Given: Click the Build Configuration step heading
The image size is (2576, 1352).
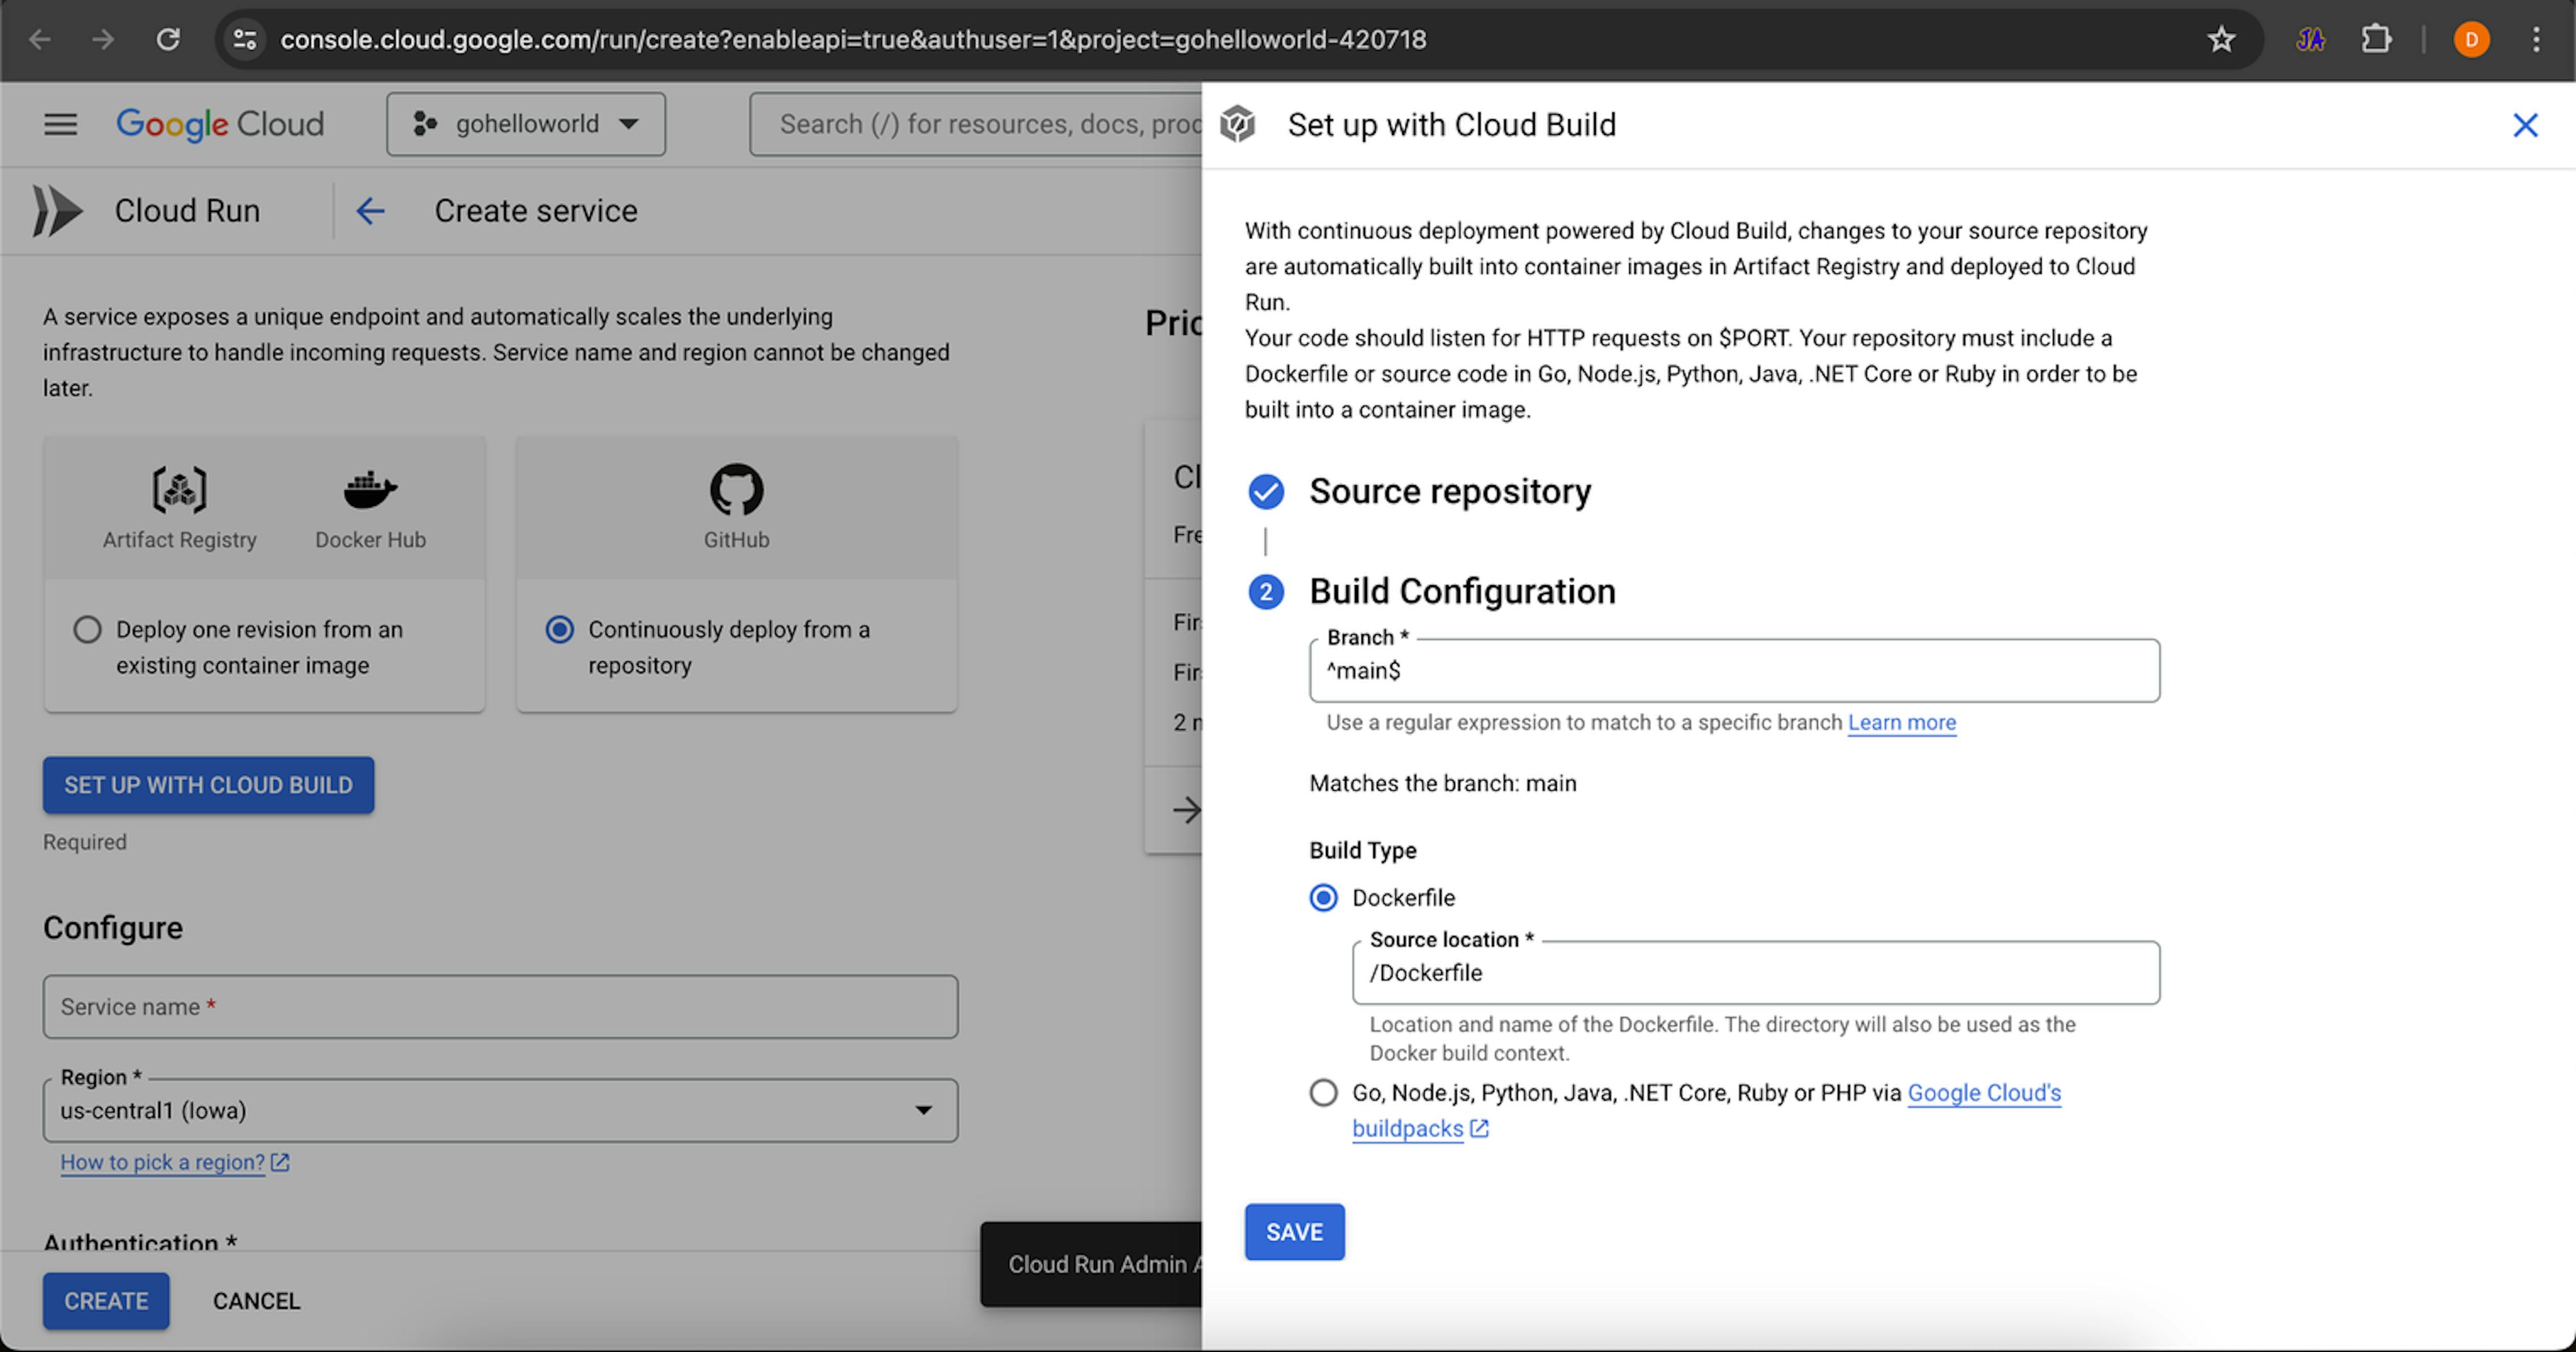Looking at the screenshot, I should 1462,592.
